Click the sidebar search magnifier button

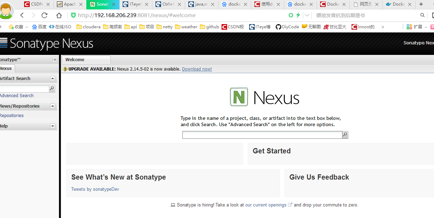[x=52, y=89]
